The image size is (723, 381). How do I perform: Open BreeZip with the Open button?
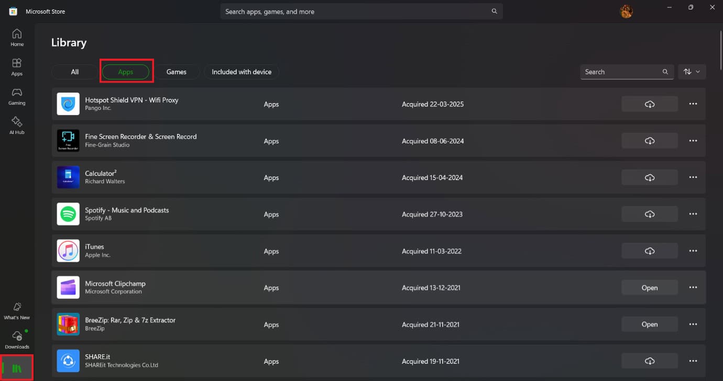click(649, 324)
